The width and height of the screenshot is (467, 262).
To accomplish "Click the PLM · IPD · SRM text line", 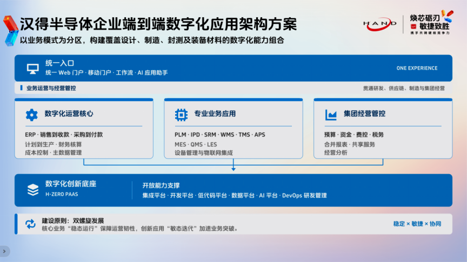I will pos(220,135).
